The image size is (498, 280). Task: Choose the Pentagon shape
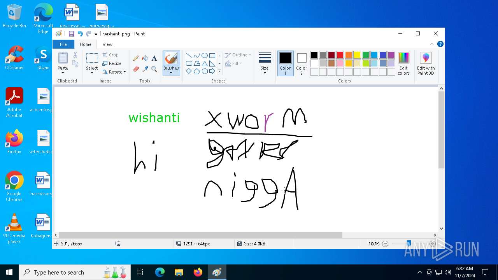(x=197, y=71)
